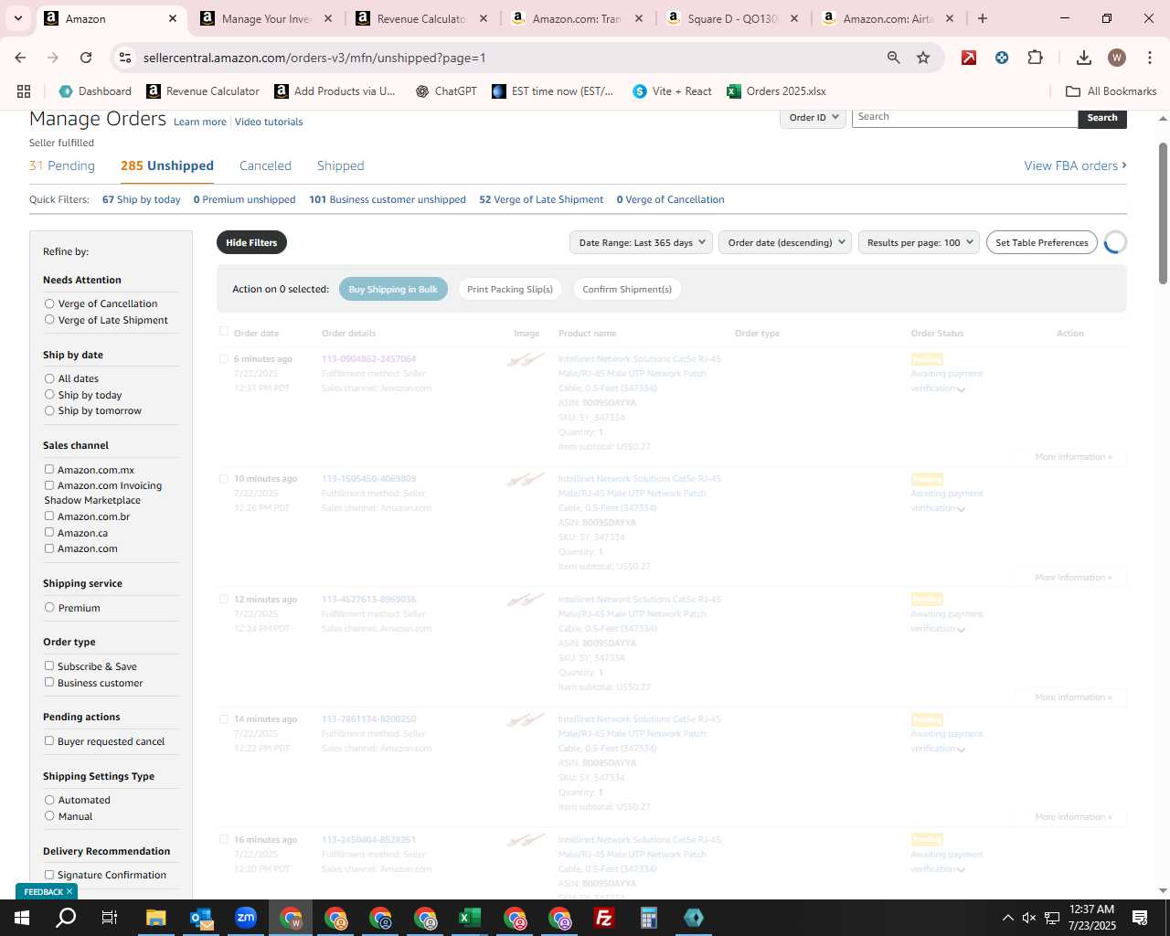
Task: Open notifications center icon
Action: (1140, 918)
